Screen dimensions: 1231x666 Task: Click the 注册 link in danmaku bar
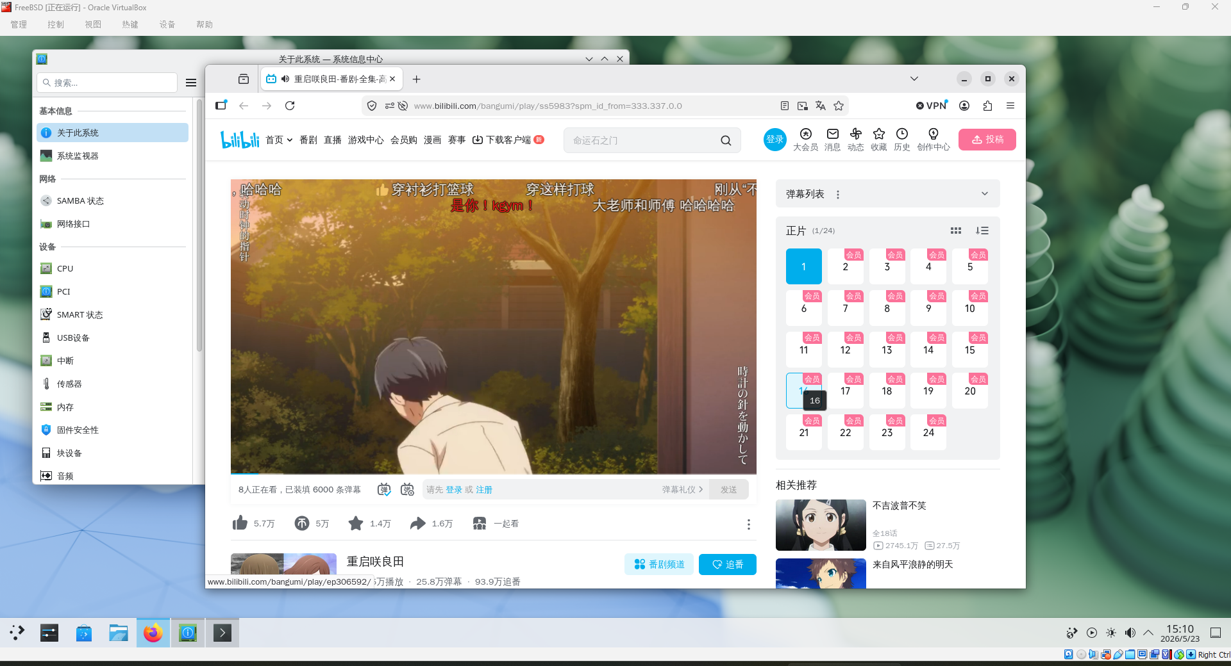[484, 489]
